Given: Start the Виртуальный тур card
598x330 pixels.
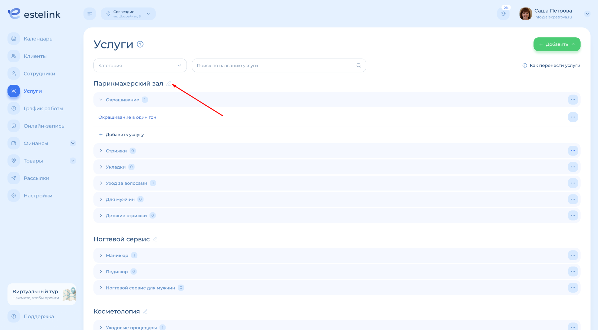Looking at the screenshot, I should pyautogui.click(x=42, y=294).
